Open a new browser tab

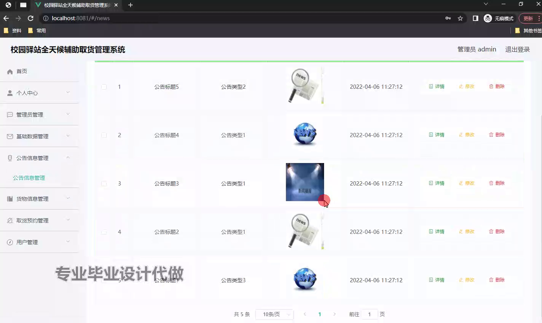pyautogui.click(x=131, y=5)
